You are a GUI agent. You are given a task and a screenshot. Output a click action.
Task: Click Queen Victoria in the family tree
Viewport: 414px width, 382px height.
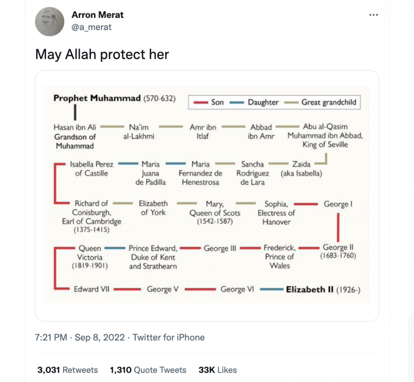pos(90,257)
